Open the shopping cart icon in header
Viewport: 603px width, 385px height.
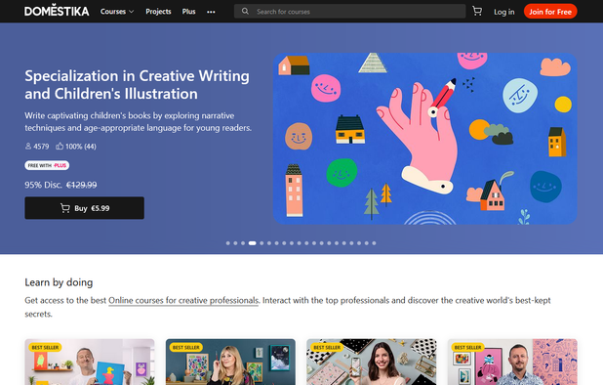477,11
